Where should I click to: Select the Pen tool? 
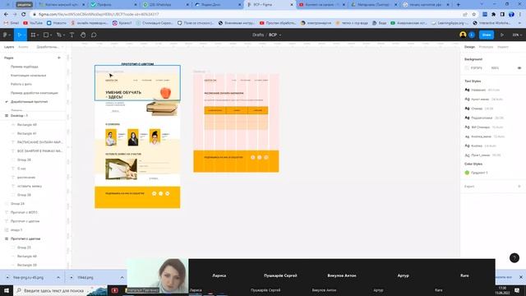click(x=58, y=35)
